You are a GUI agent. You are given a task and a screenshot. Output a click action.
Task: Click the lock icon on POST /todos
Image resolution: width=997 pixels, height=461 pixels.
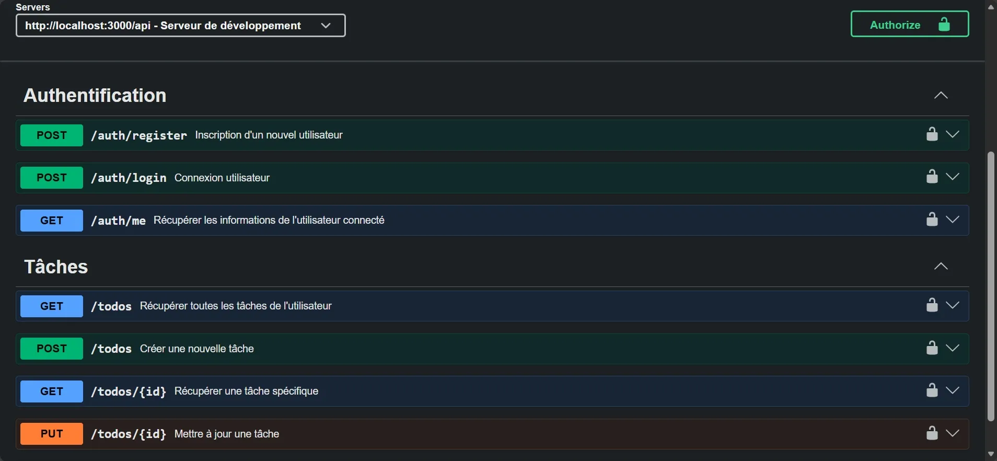click(932, 348)
